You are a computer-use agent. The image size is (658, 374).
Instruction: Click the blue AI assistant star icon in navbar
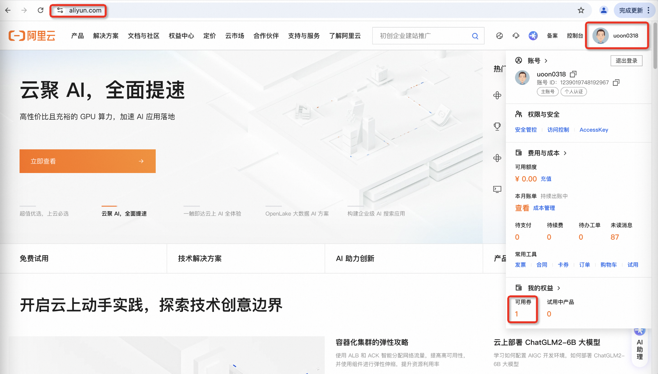point(533,36)
